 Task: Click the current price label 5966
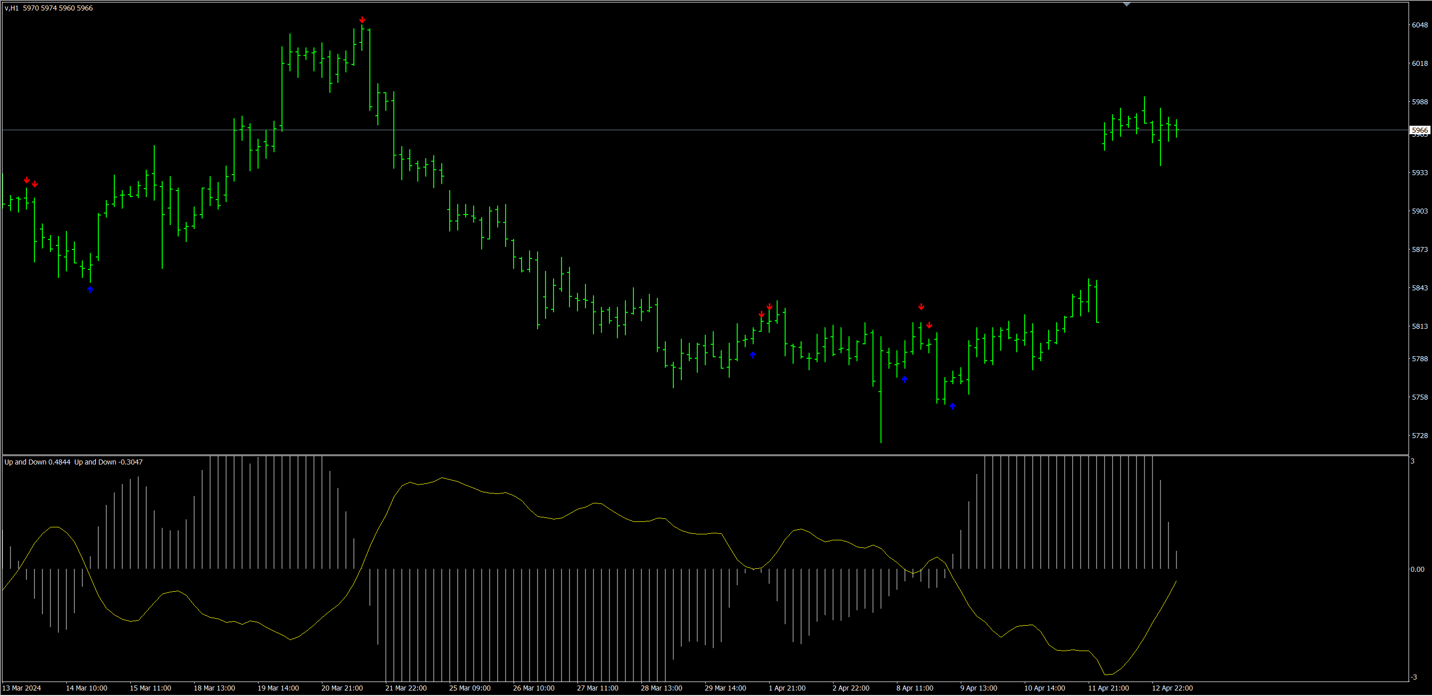tap(1419, 130)
